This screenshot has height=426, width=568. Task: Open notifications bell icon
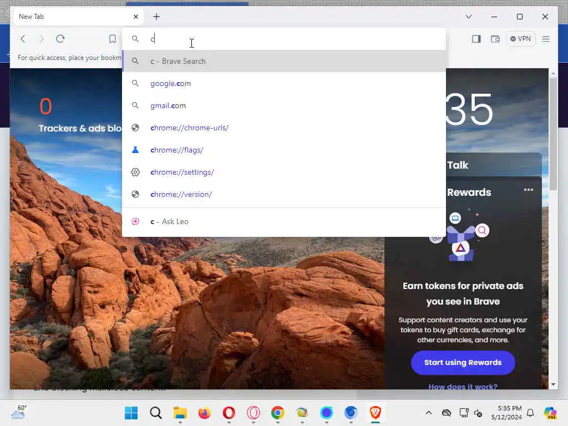[x=530, y=413]
